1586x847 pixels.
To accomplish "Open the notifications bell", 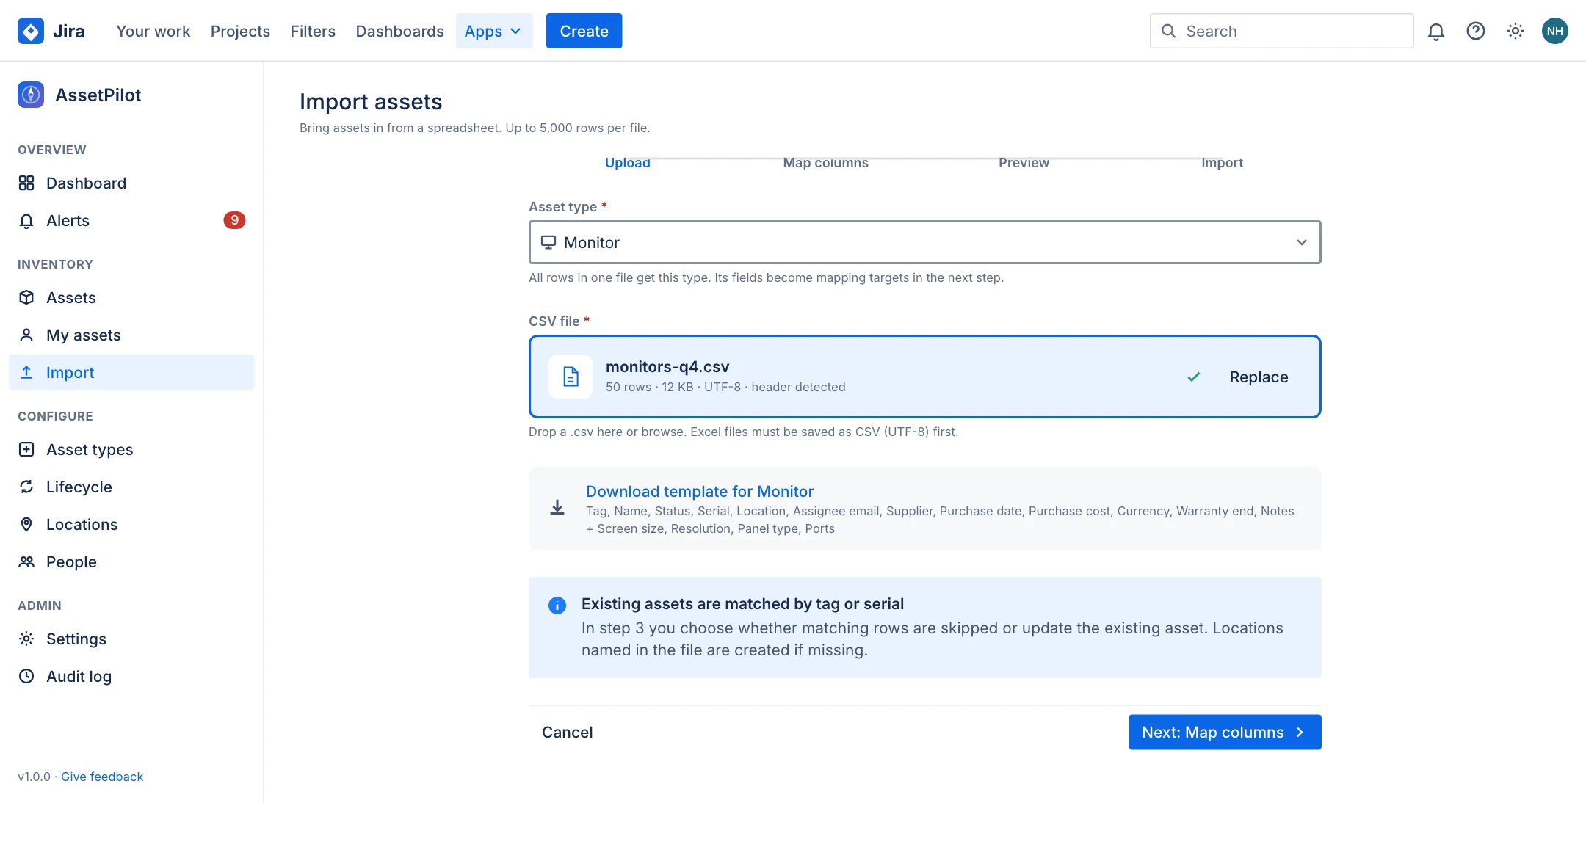I will 1435,31.
